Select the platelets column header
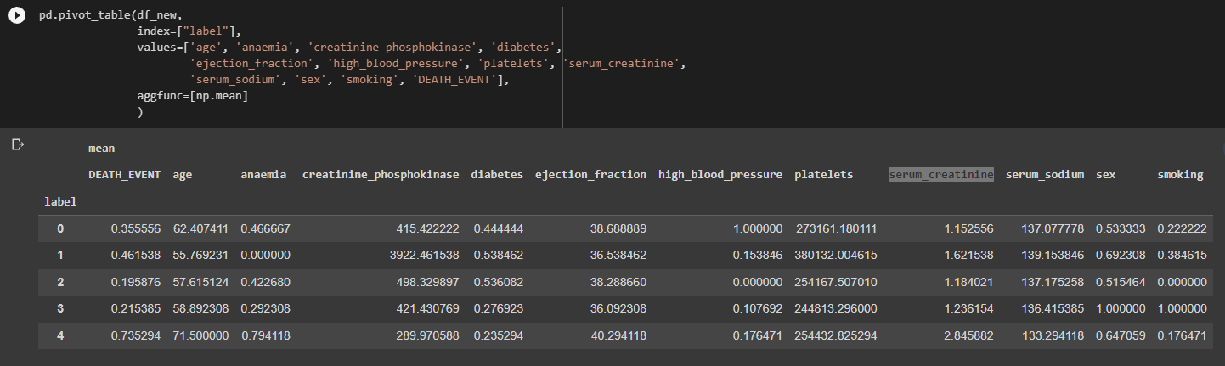 tap(823, 175)
